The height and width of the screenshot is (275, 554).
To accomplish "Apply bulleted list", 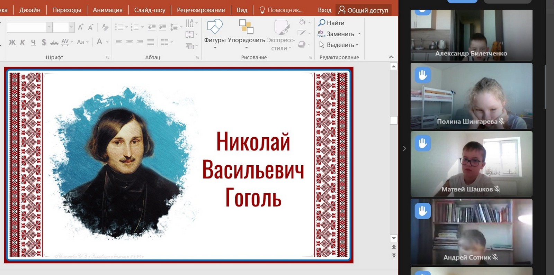I will pyautogui.click(x=119, y=27).
